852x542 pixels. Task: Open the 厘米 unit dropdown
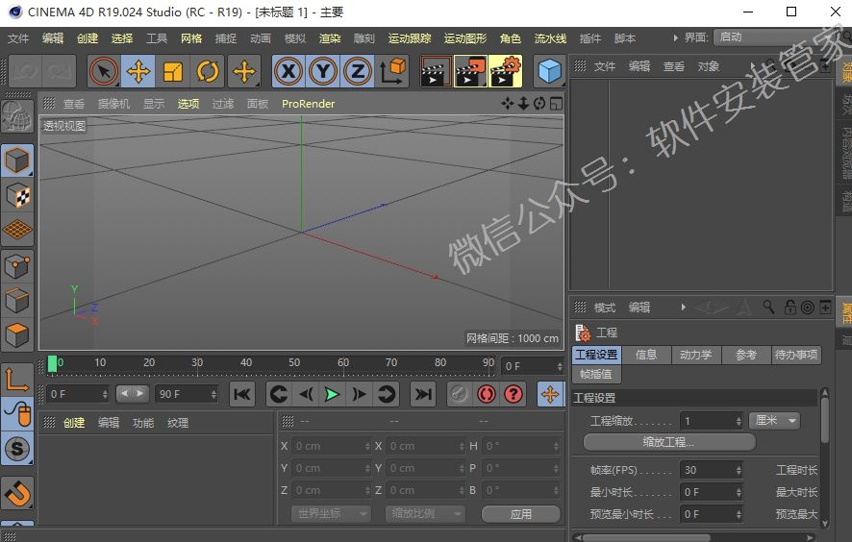pyautogui.click(x=774, y=421)
